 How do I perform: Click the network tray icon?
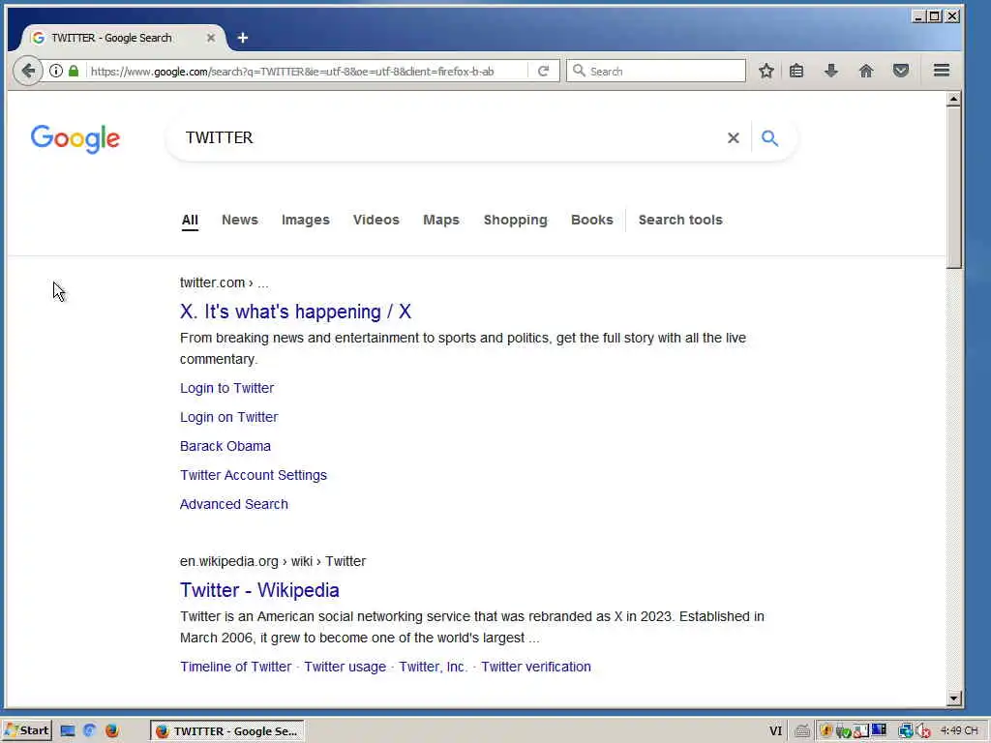click(x=906, y=731)
